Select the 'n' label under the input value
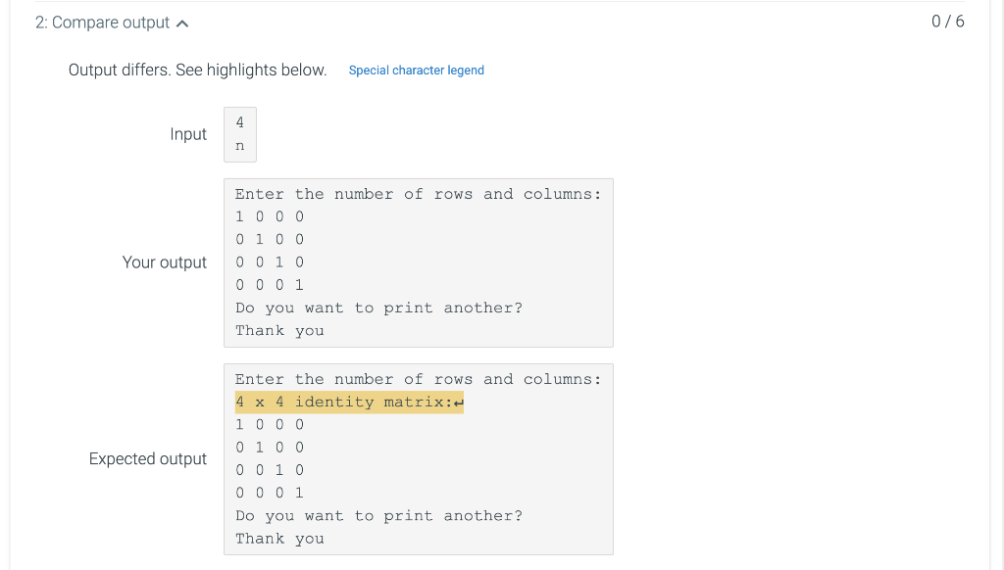 click(240, 144)
